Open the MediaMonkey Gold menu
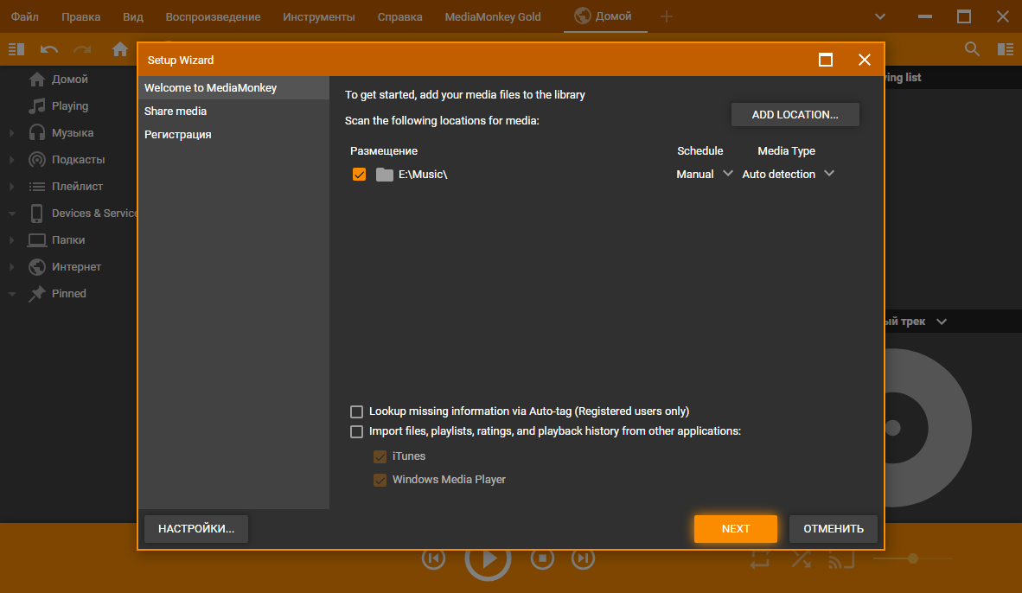Image resolution: width=1022 pixels, height=593 pixels. pos(493,17)
